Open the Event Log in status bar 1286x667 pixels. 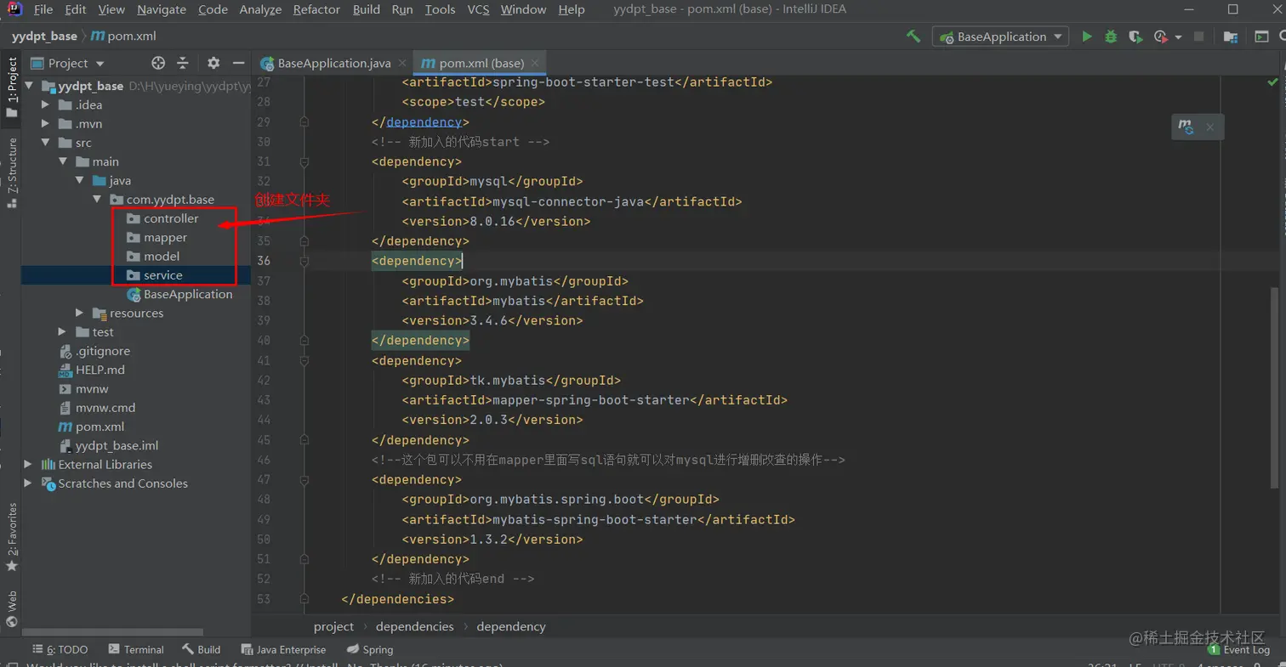(1238, 649)
